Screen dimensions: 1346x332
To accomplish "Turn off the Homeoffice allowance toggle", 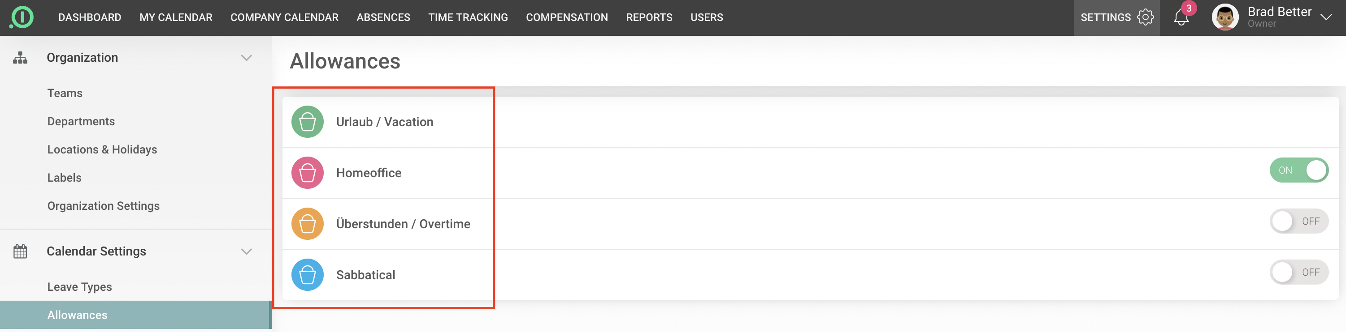I will point(1298,170).
